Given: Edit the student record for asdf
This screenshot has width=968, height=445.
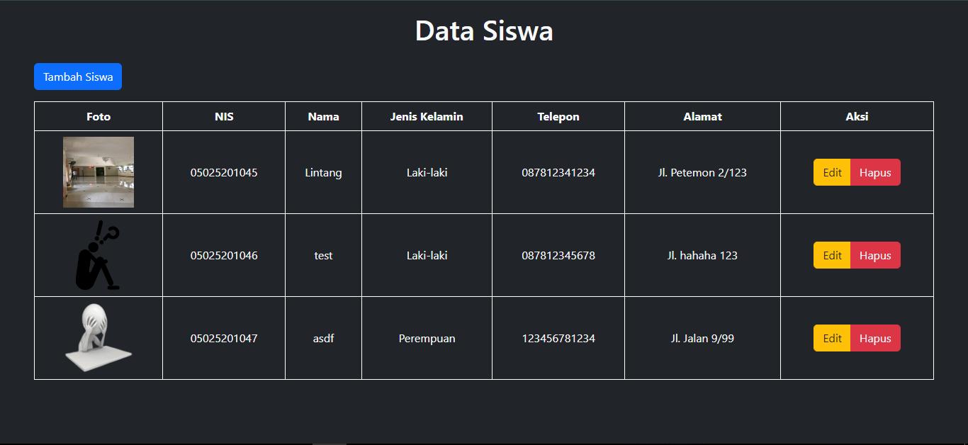Looking at the screenshot, I should [831, 338].
